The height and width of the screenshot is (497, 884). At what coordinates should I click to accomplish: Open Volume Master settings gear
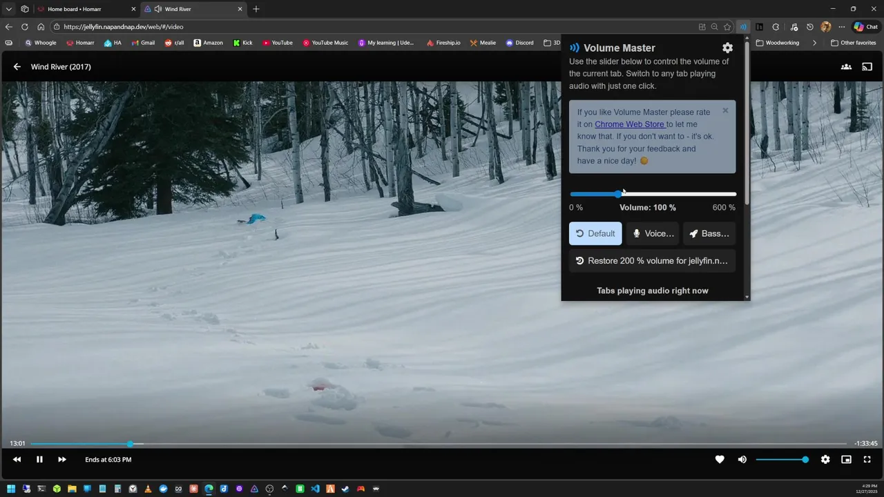coord(727,48)
